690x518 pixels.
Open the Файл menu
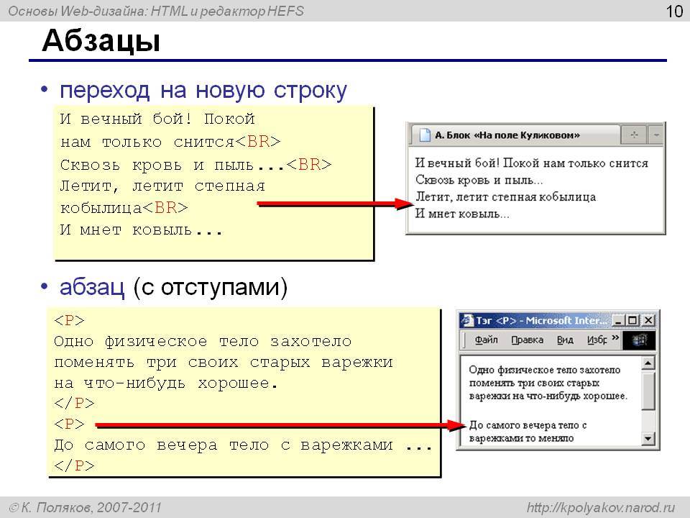pos(486,340)
